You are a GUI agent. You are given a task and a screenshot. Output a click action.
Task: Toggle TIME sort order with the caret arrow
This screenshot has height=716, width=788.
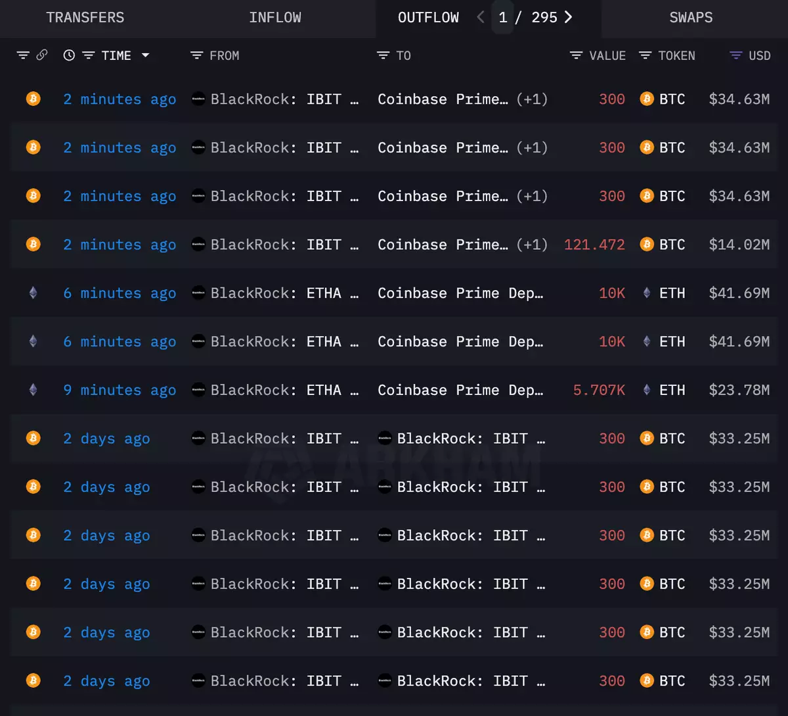click(x=145, y=56)
